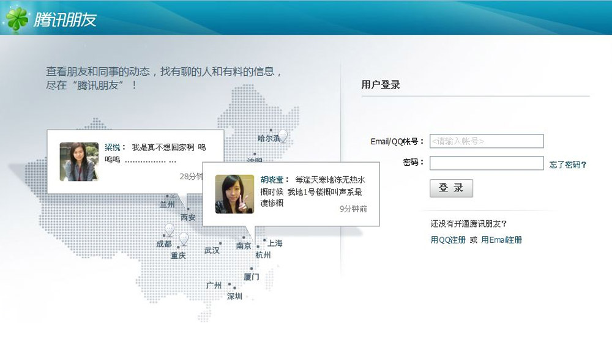
Task: Choose the 用Email注册 signup link
Action: pos(501,240)
